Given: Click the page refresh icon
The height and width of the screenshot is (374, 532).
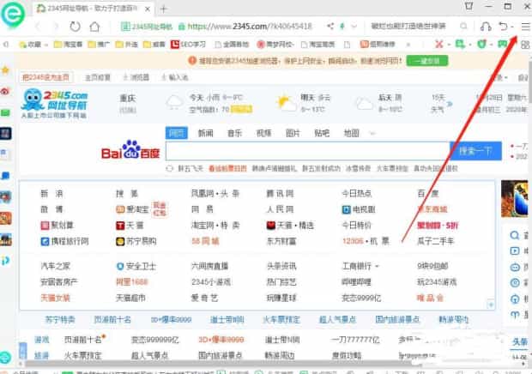Looking at the screenshot, I should [75, 26].
